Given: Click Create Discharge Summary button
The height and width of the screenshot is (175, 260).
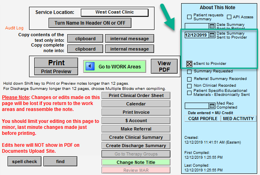Looking at the screenshot, I should click(136, 146).
